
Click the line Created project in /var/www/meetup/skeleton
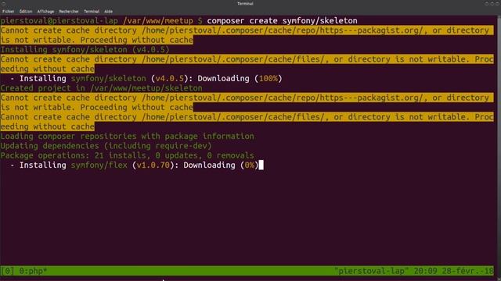tap(101, 88)
